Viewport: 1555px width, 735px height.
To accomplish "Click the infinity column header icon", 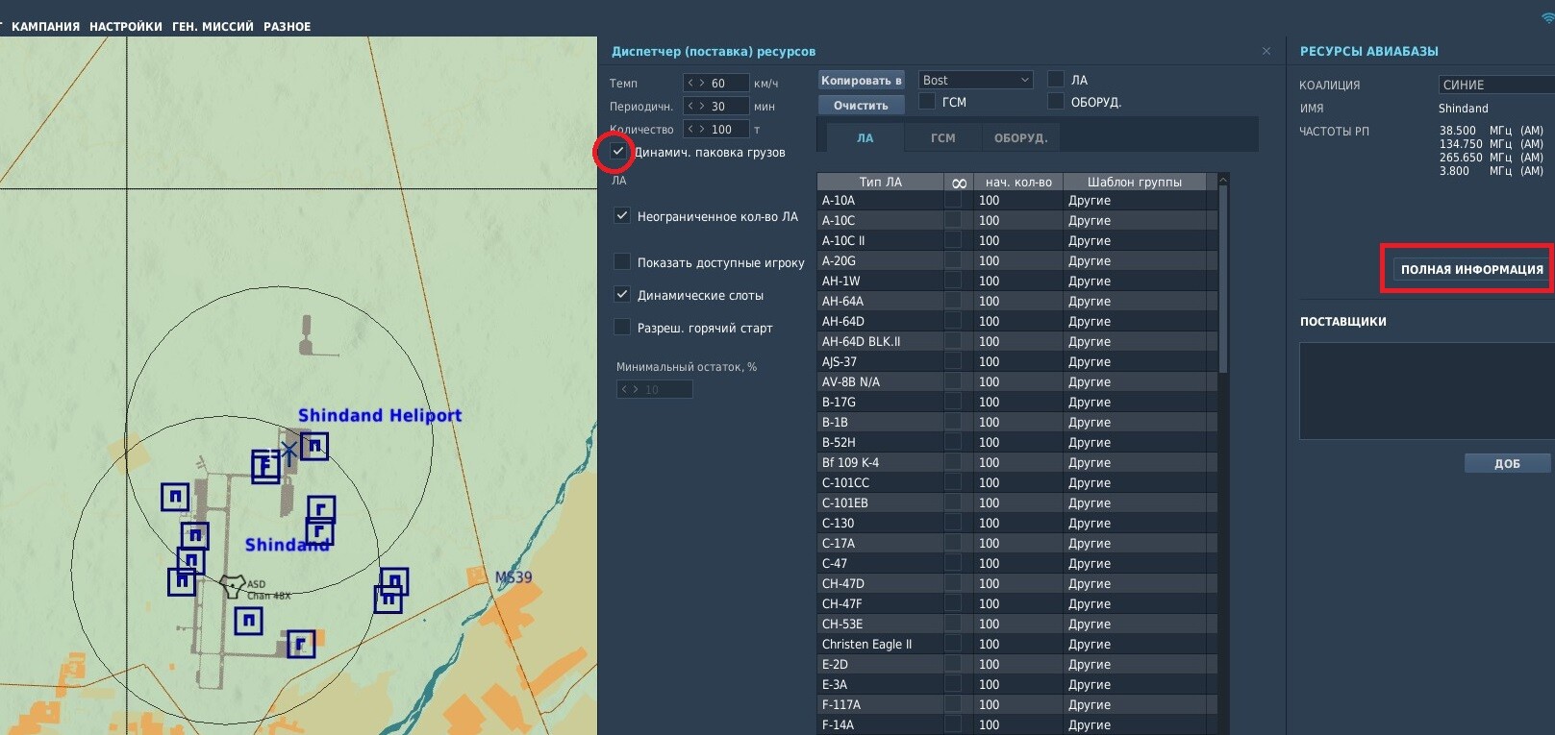I will tap(959, 183).
